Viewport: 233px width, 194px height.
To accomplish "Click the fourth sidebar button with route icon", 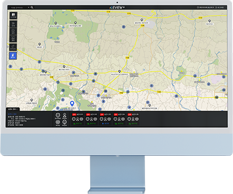I will (x=13, y=38).
